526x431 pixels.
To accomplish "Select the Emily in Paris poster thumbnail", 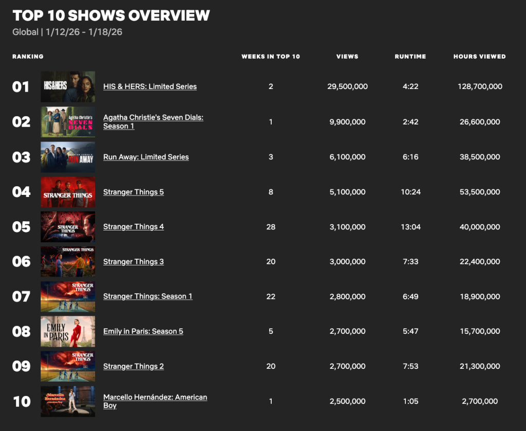I will (x=67, y=331).
